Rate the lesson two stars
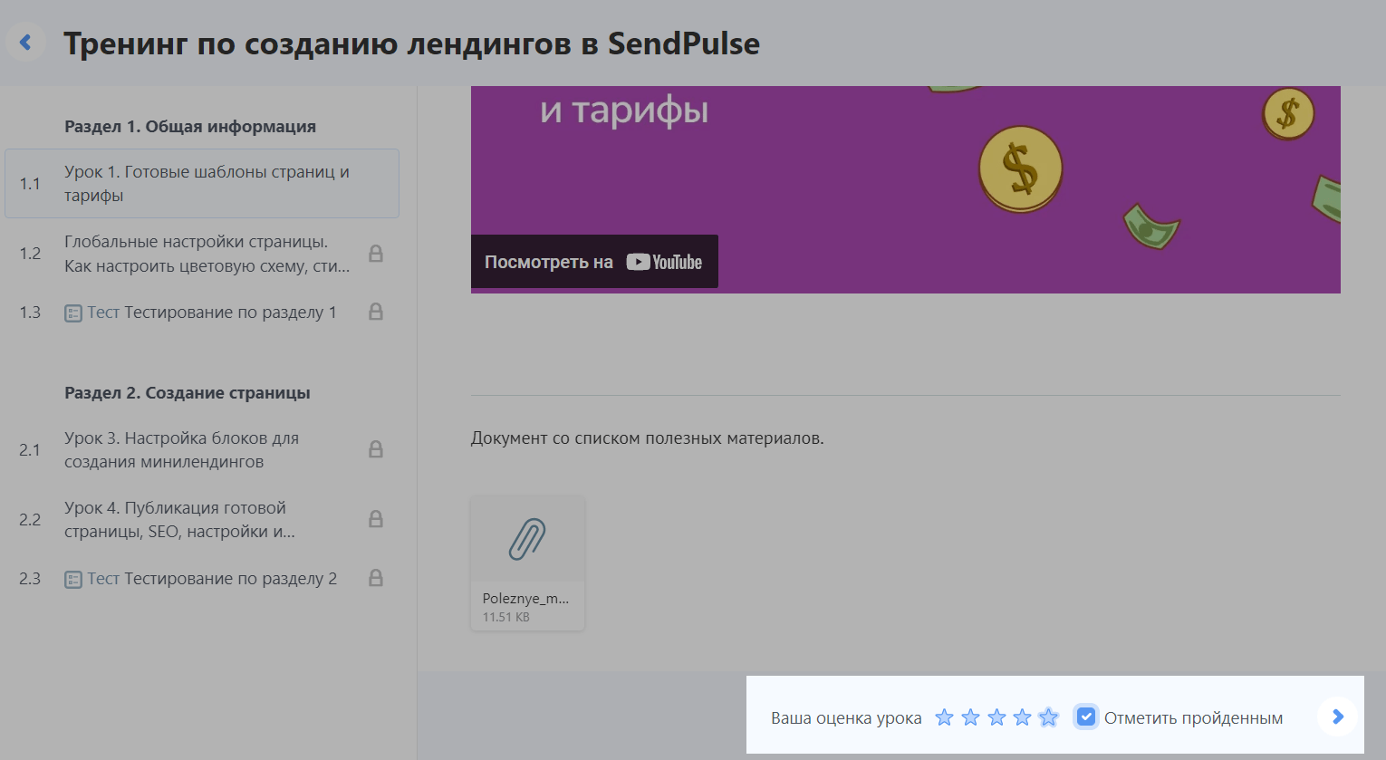 click(x=970, y=717)
